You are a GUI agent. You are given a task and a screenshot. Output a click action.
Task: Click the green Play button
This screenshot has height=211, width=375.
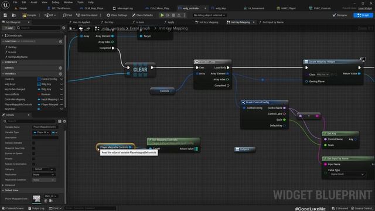click(162, 15)
